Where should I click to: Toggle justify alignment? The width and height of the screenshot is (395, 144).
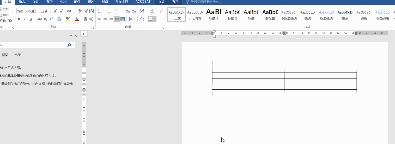[x=117, y=19]
